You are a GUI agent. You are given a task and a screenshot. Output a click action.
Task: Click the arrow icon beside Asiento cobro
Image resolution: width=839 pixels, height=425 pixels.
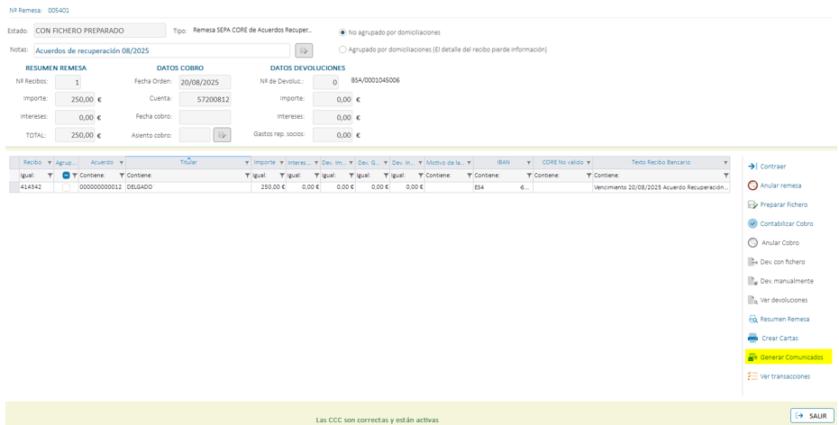click(x=222, y=135)
